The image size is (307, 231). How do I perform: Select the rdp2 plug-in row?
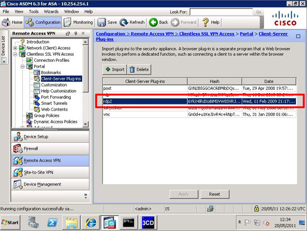tap(199, 102)
